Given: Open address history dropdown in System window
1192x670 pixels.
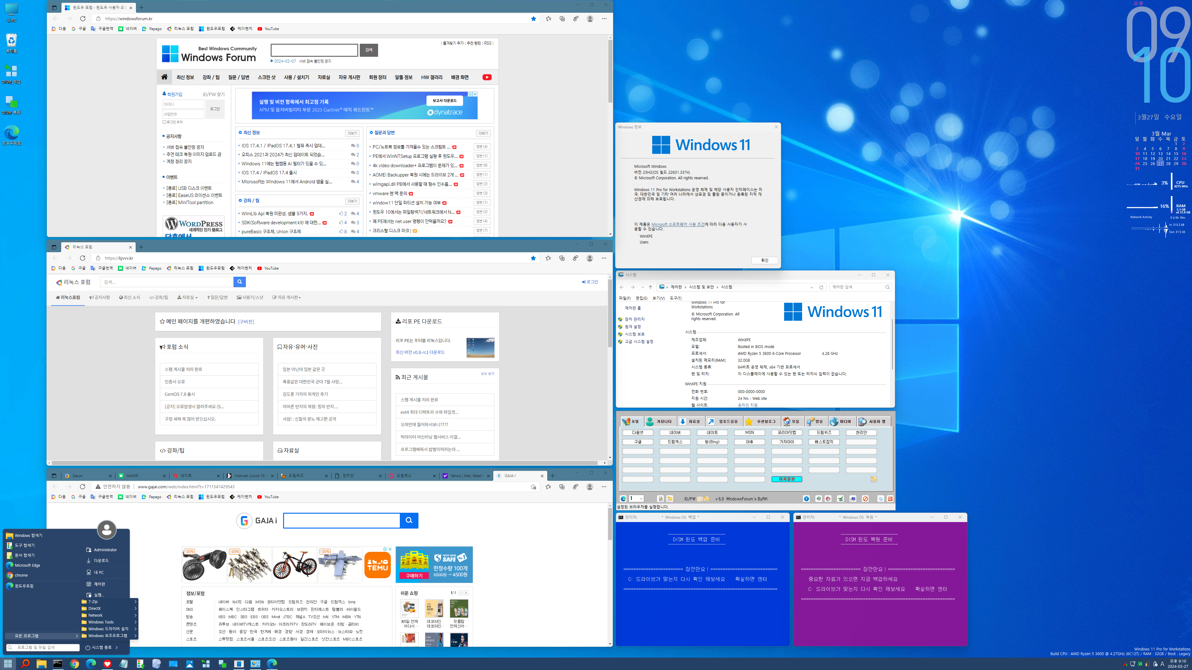Looking at the screenshot, I should point(812,287).
